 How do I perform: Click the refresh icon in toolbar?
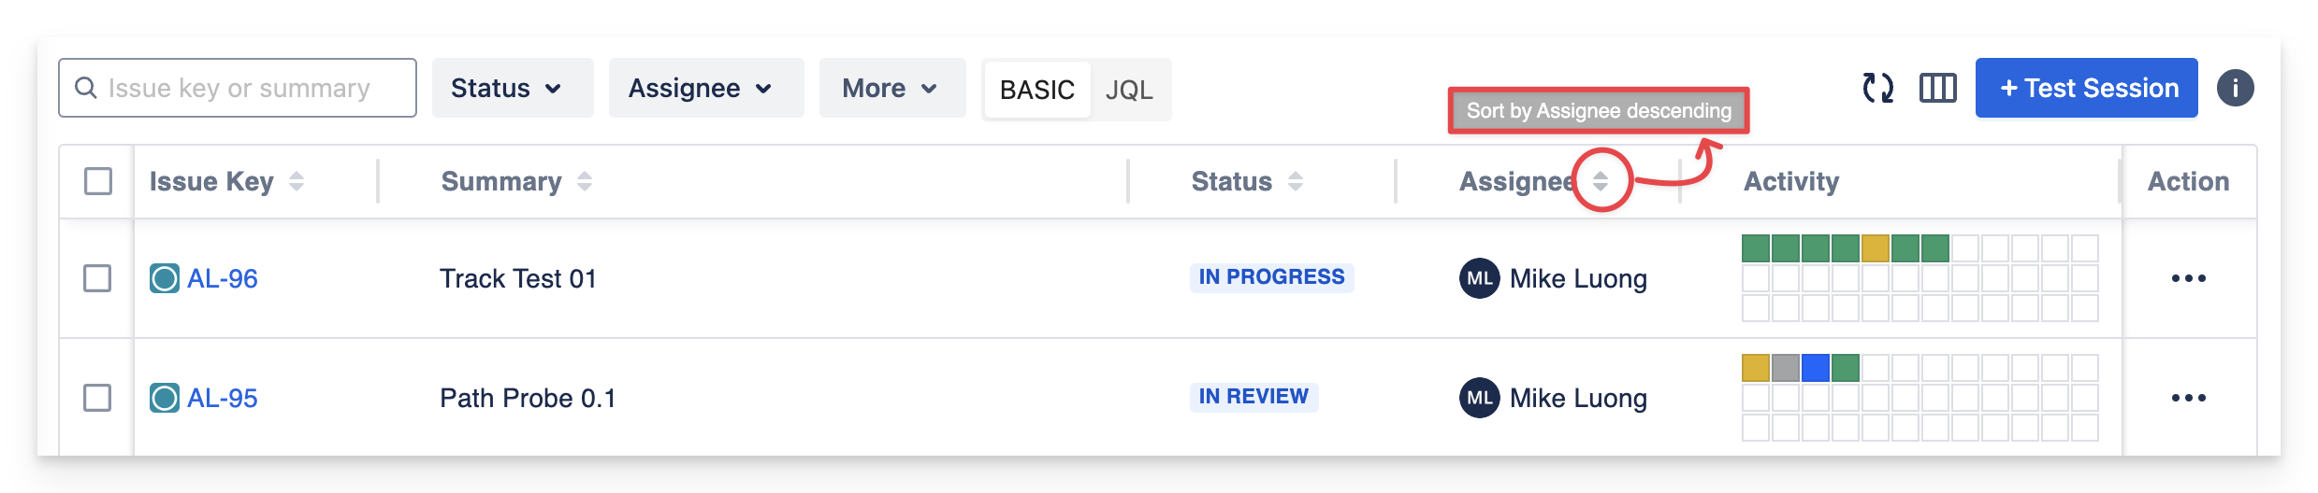[x=1877, y=88]
